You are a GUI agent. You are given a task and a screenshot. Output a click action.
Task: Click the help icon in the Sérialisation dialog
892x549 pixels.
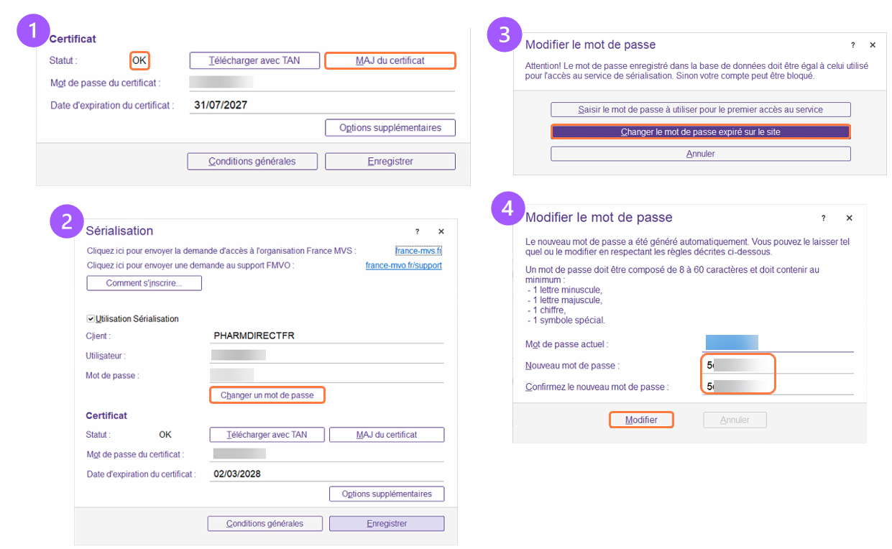coord(417,231)
